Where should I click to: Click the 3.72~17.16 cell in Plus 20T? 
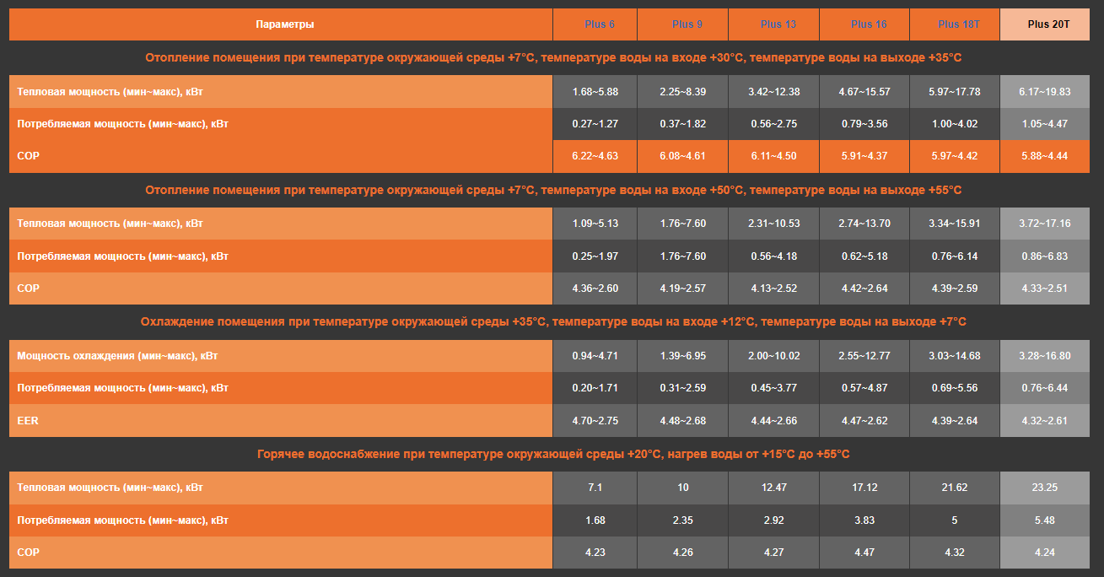(x=1044, y=224)
